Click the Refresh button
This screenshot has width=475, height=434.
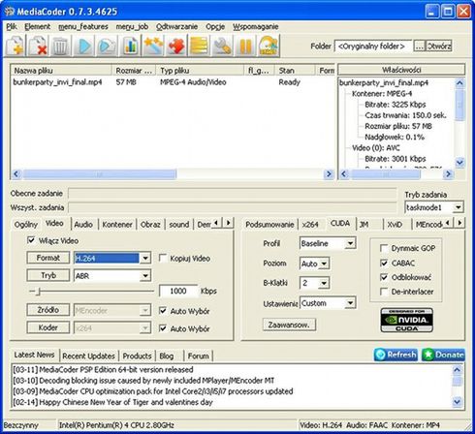click(x=396, y=355)
